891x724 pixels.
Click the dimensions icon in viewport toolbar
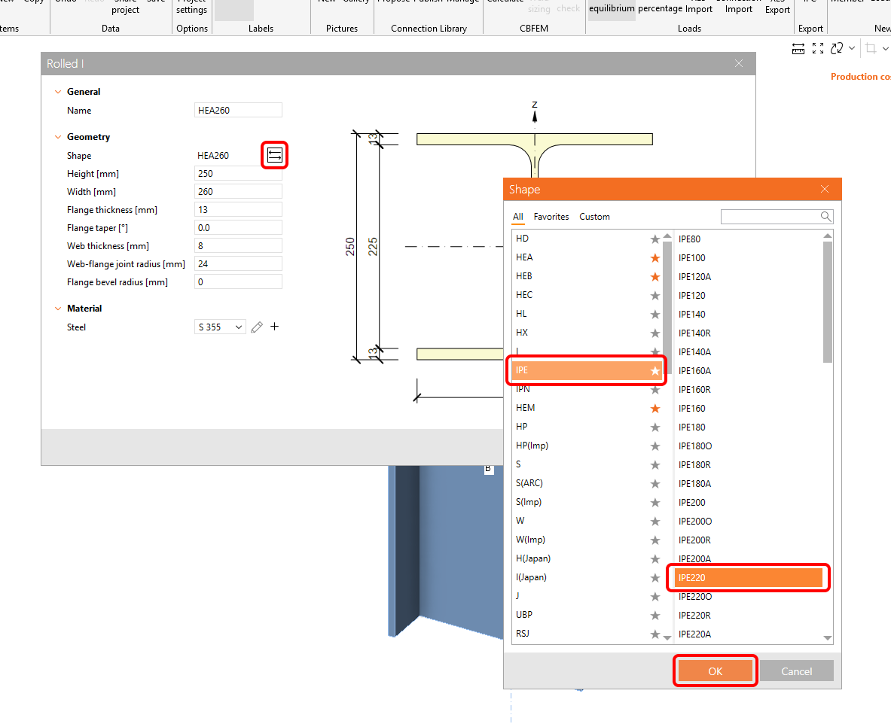click(x=798, y=49)
